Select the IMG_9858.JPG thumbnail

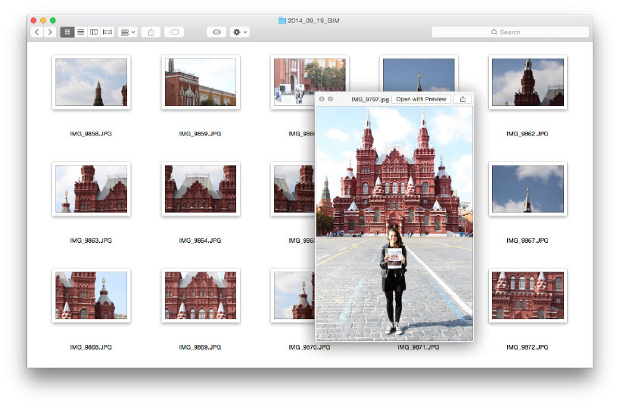pos(91,82)
